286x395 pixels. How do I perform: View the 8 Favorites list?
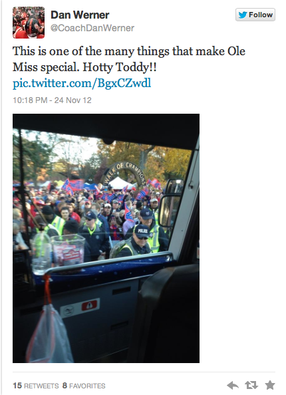click(x=84, y=386)
